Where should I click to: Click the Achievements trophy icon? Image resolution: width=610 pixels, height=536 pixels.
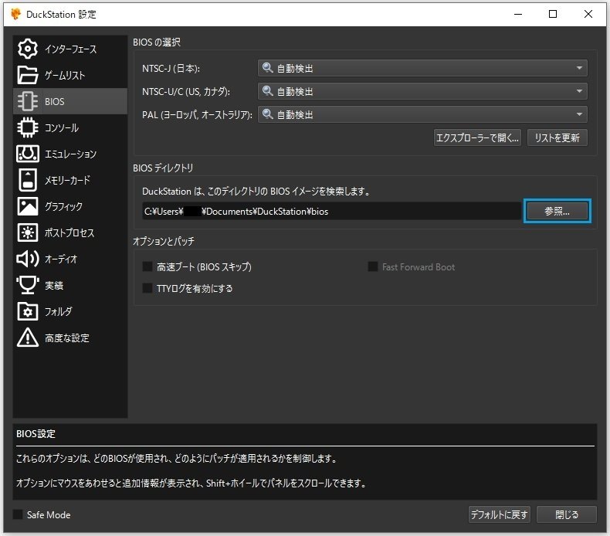pyautogui.click(x=28, y=285)
